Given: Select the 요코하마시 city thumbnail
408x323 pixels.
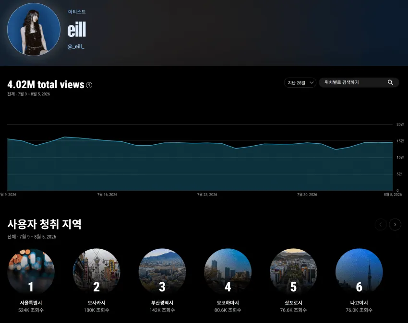Looking at the screenshot, I should pos(228,272).
